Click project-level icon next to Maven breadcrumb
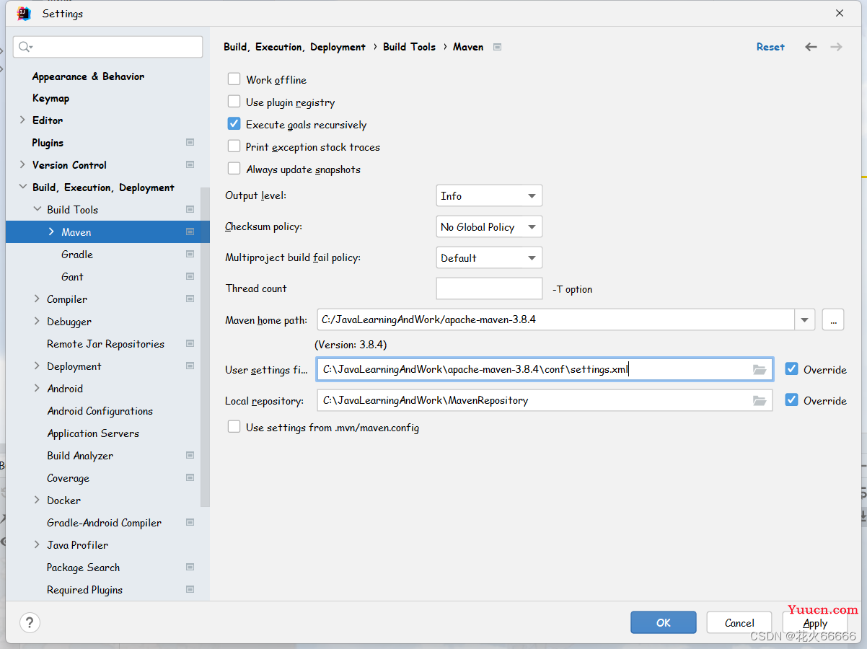 497,47
